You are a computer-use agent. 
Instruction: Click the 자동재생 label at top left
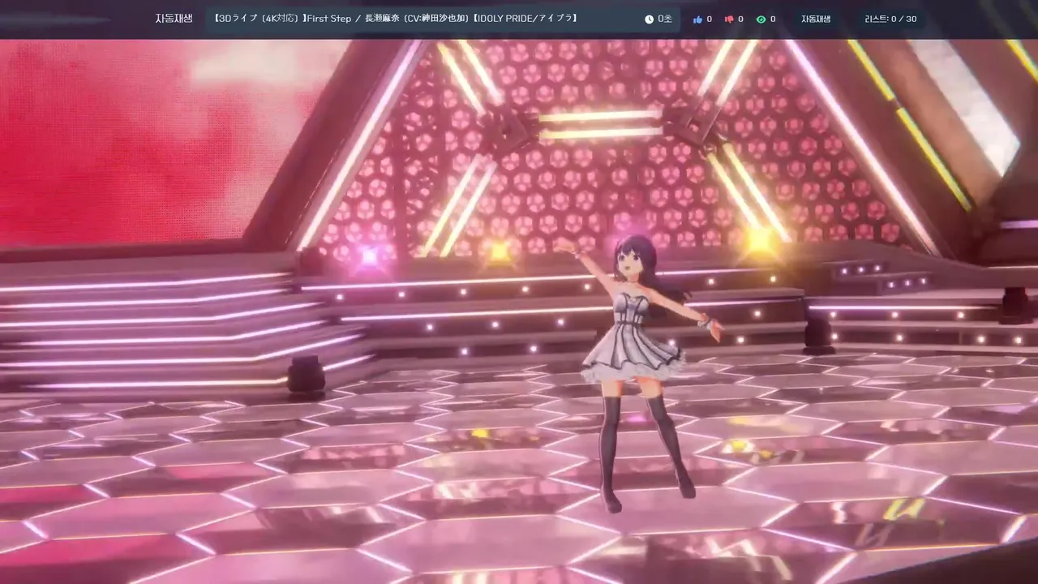(174, 19)
